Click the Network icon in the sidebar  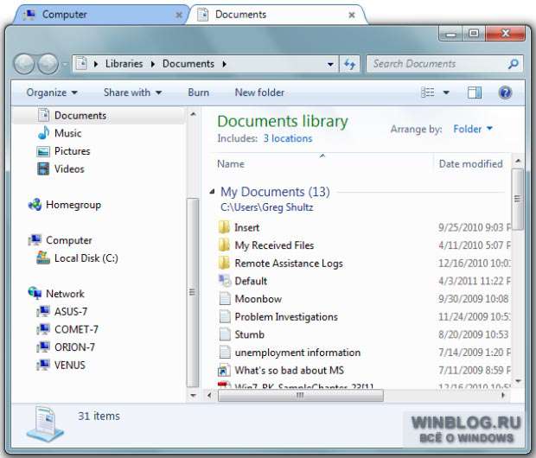[35, 293]
